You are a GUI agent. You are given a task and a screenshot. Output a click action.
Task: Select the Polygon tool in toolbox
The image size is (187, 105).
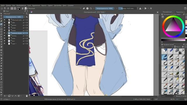coord(1,34)
